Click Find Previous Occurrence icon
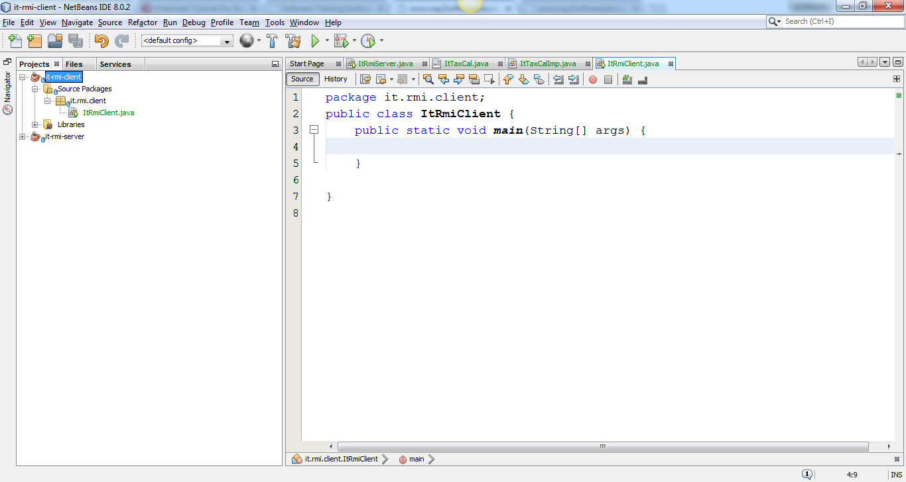 coord(444,79)
